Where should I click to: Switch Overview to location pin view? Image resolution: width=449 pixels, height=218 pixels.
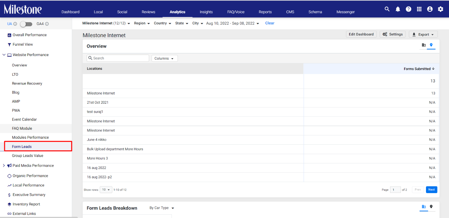point(431,45)
